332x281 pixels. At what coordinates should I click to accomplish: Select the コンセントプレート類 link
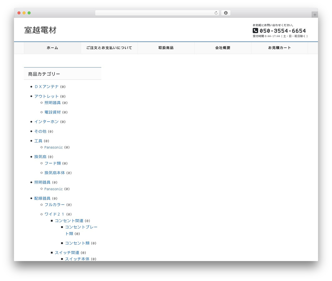click(x=81, y=230)
